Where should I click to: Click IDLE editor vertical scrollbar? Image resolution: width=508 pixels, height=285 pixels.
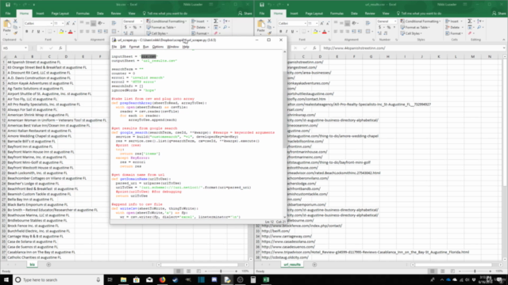pyautogui.click(x=285, y=109)
